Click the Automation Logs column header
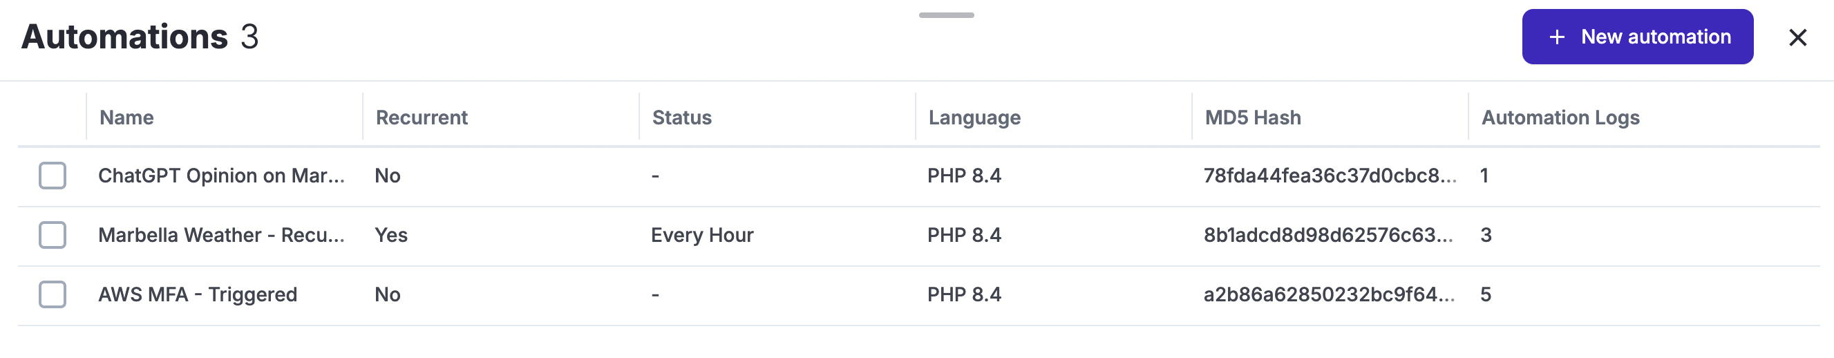 1560,117
